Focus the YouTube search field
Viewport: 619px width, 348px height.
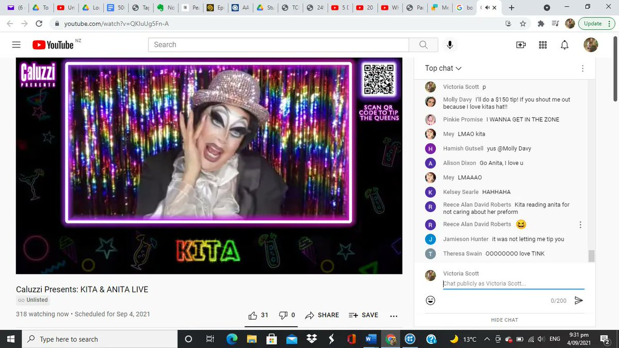279,45
